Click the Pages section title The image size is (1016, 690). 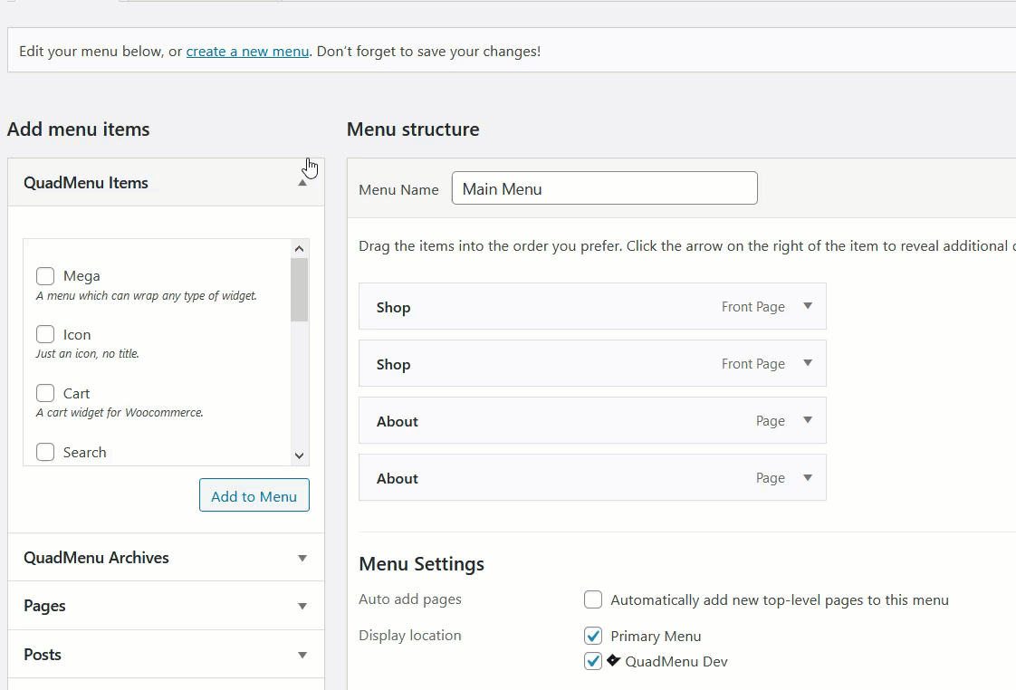[x=44, y=606]
